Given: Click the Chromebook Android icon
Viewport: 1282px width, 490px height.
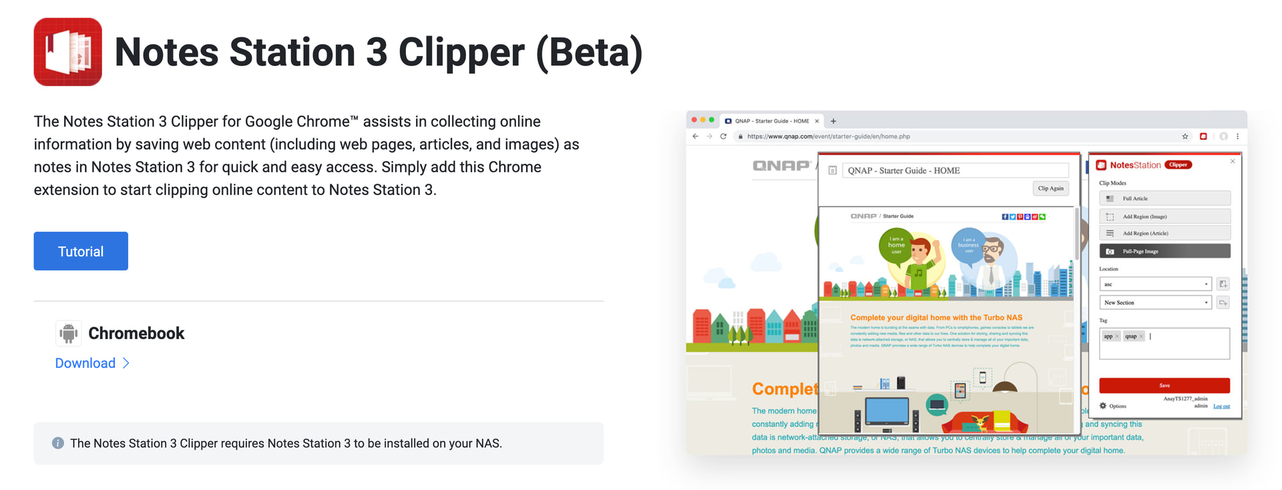Looking at the screenshot, I should (x=68, y=333).
